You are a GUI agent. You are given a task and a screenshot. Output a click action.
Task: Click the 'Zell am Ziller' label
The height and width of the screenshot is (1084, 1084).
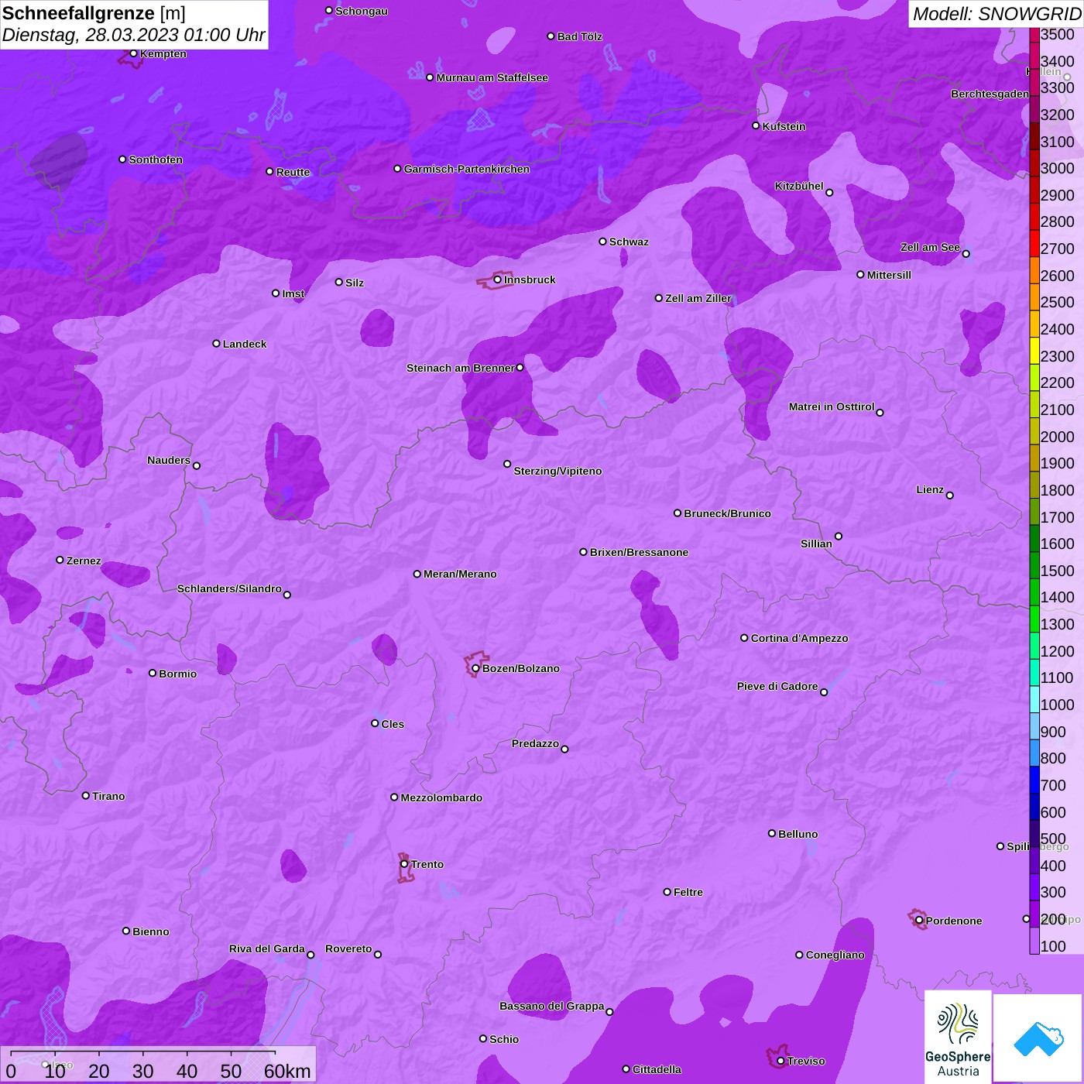(698, 298)
